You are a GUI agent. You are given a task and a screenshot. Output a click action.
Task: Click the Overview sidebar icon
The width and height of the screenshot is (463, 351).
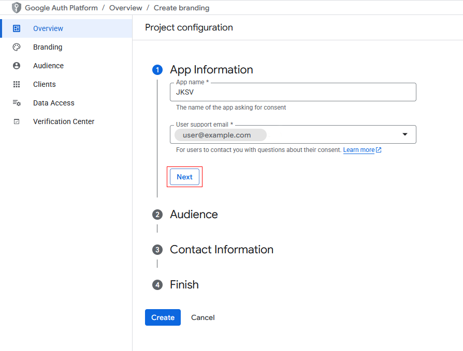(x=17, y=28)
